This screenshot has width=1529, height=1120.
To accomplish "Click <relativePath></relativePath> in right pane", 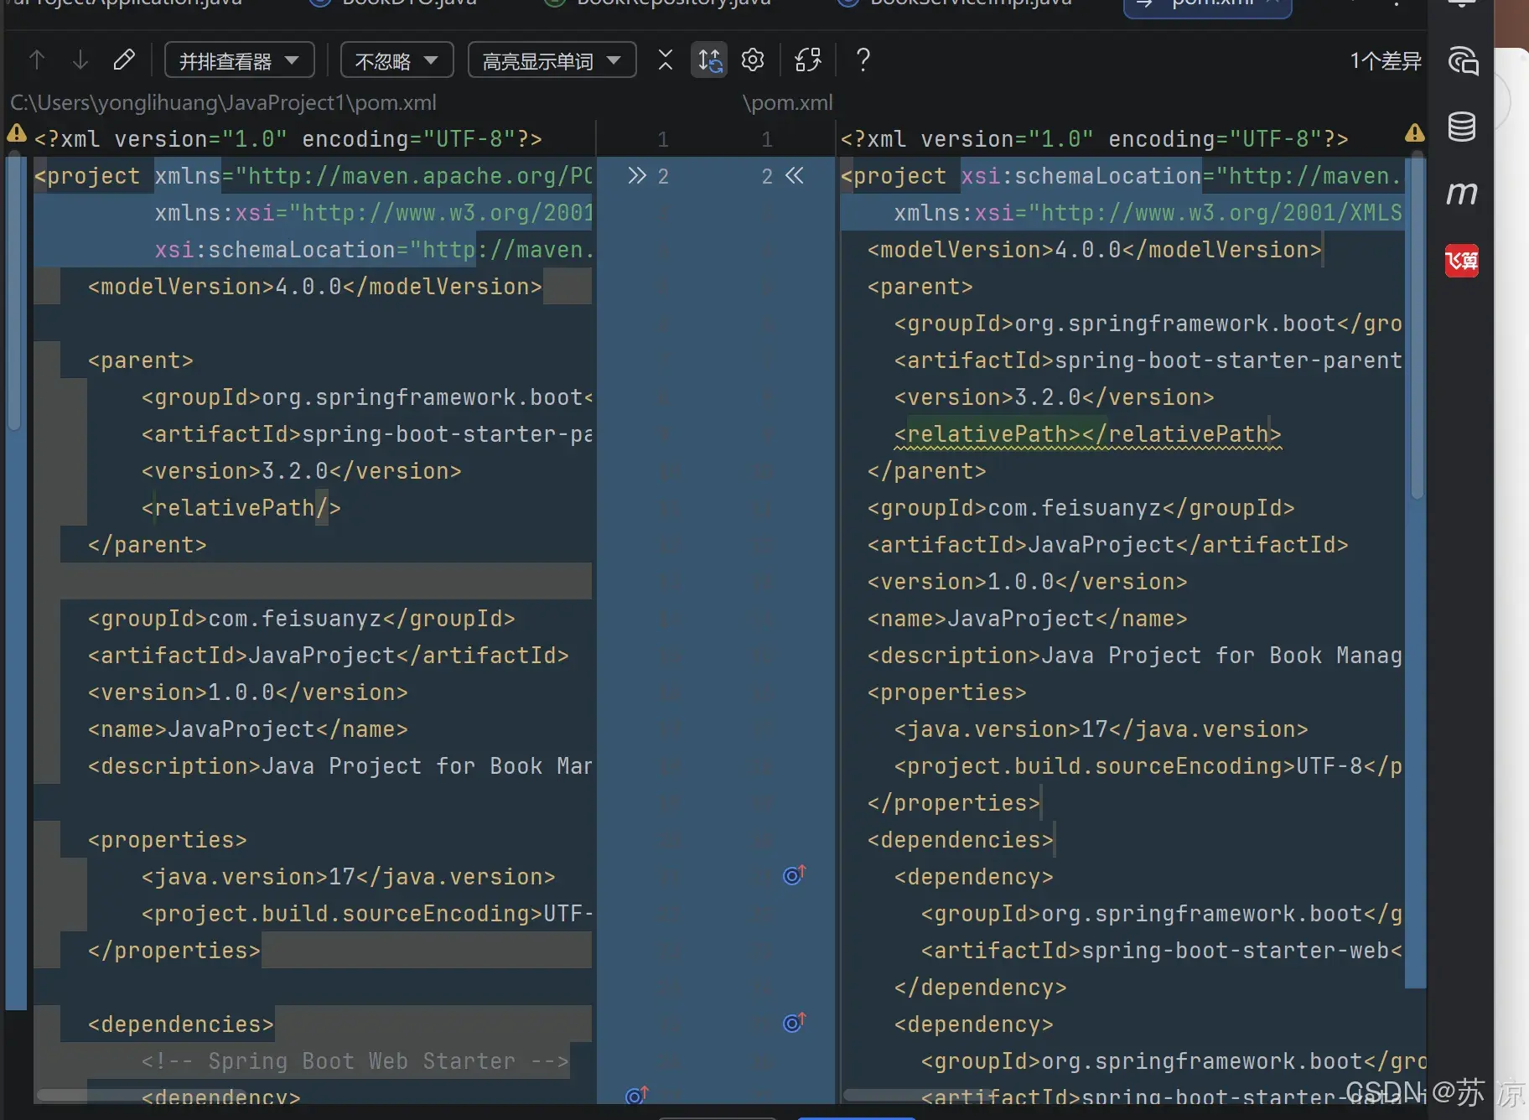I will coord(1087,434).
